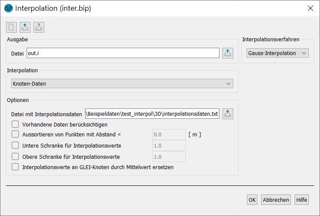Click the interpolationsdaten.txt path field
The height and width of the screenshot is (216, 320).
(152, 114)
